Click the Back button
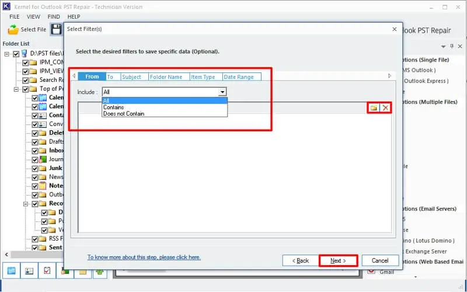This screenshot has height=292, width=467. [x=300, y=260]
